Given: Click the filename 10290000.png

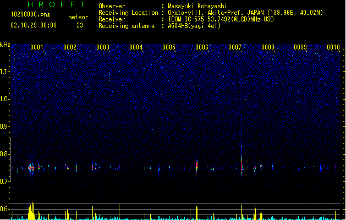Looking at the screenshot, I should pyautogui.click(x=30, y=14).
